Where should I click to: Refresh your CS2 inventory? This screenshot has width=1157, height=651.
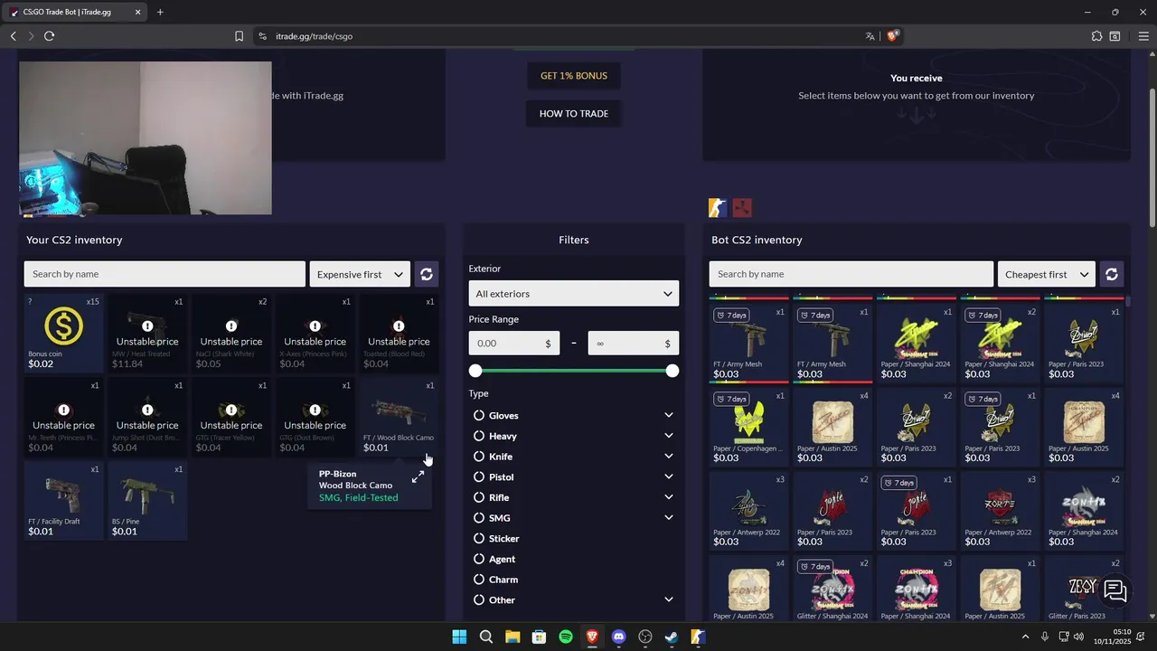(x=427, y=274)
